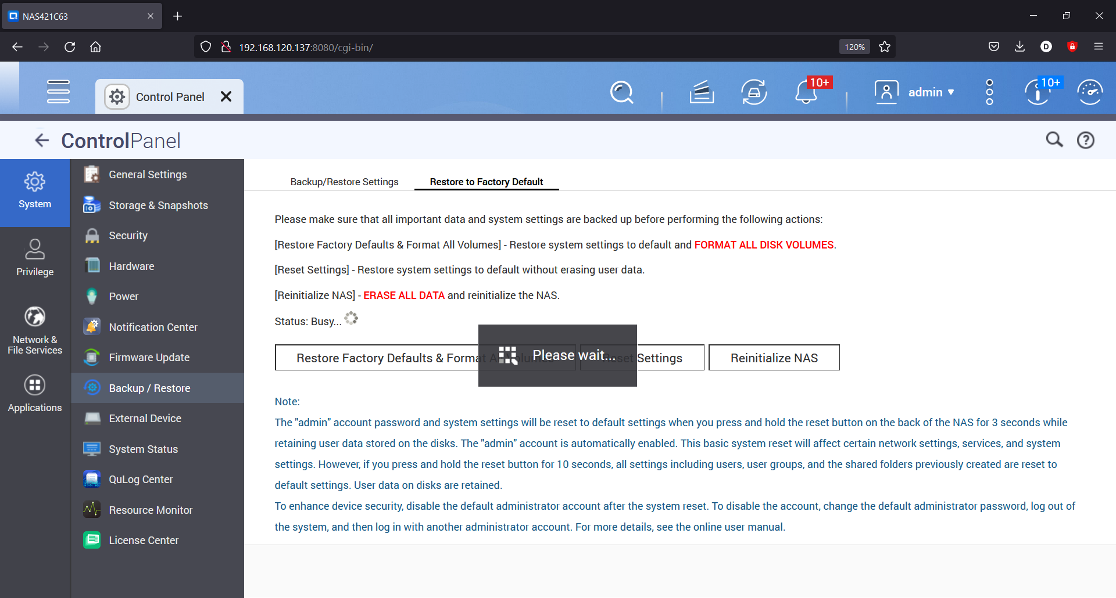Select the System category
The height and width of the screenshot is (598, 1116).
point(35,192)
